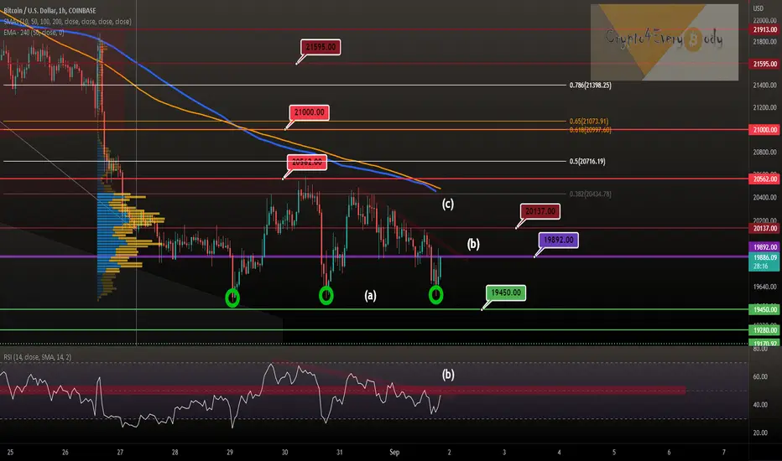The image size is (782, 461).
Task: Click the 20800.00 price scale tick
Action: pos(764,152)
